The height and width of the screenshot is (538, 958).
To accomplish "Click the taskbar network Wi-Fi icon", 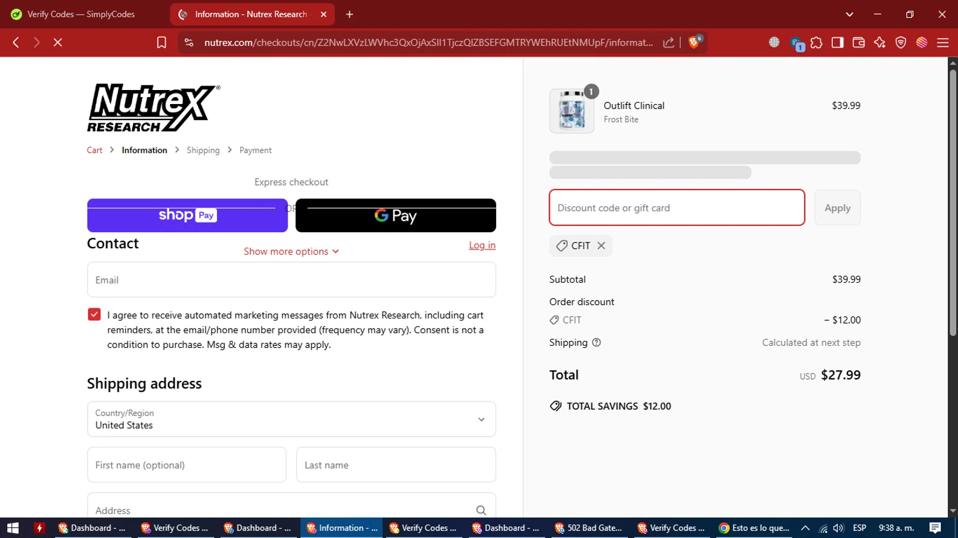I will tap(823, 528).
